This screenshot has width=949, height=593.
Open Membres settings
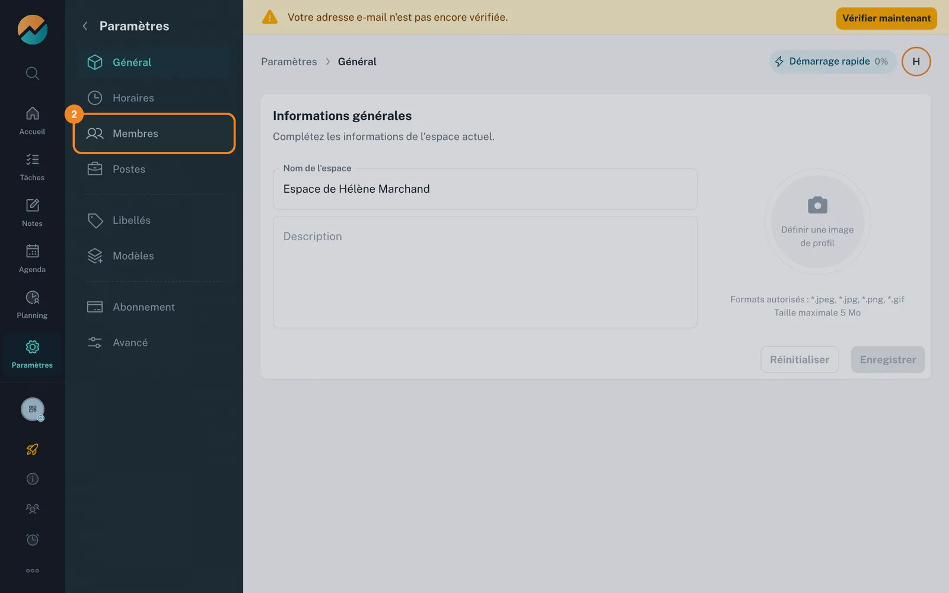[154, 133]
